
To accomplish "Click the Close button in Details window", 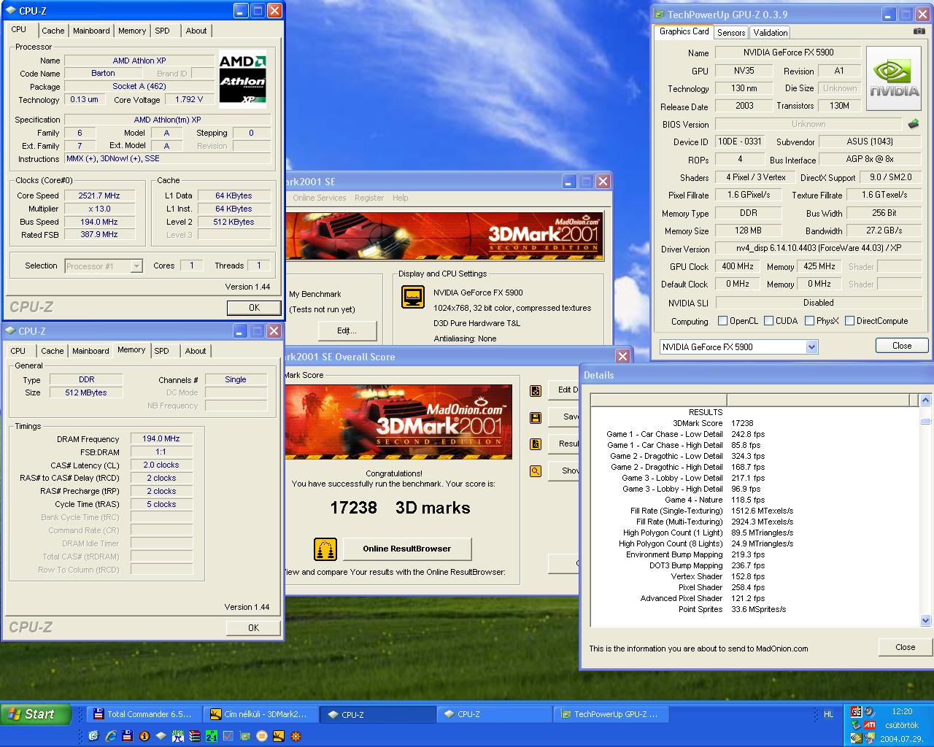I will coord(905,647).
